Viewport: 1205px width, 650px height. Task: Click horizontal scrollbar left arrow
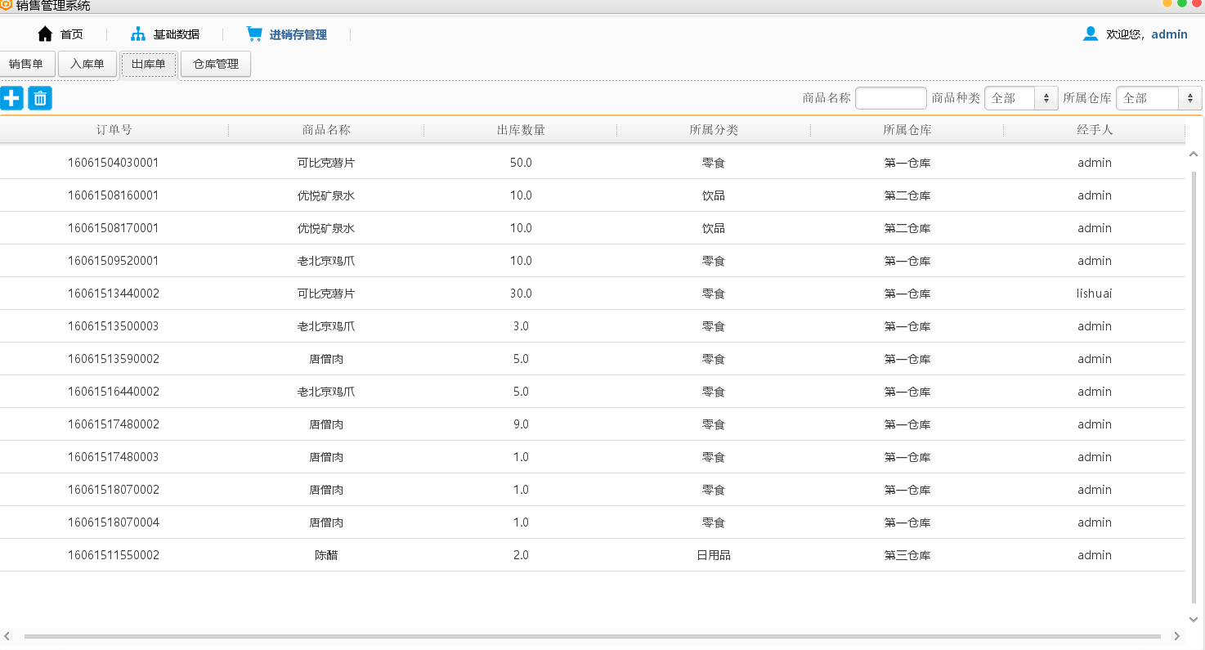click(7, 636)
